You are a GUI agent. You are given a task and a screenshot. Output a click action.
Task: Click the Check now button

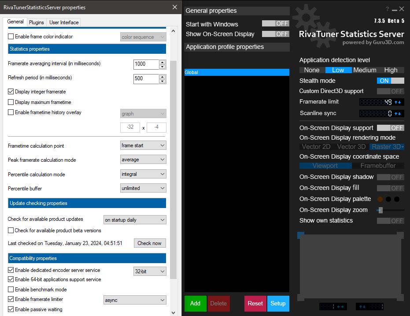pos(150,243)
